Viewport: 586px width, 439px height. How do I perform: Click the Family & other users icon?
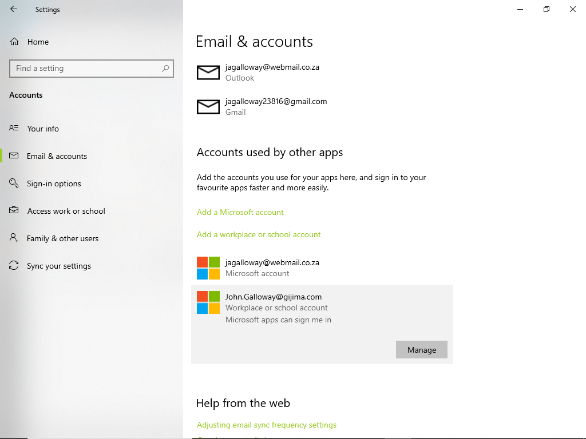point(13,238)
